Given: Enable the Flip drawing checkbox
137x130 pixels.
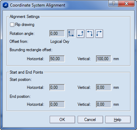Looking at the screenshot, I should point(12,25).
